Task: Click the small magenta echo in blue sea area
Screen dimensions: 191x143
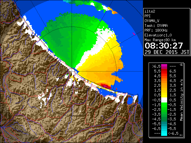Action: pyautogui.click(x=134, y=34)
